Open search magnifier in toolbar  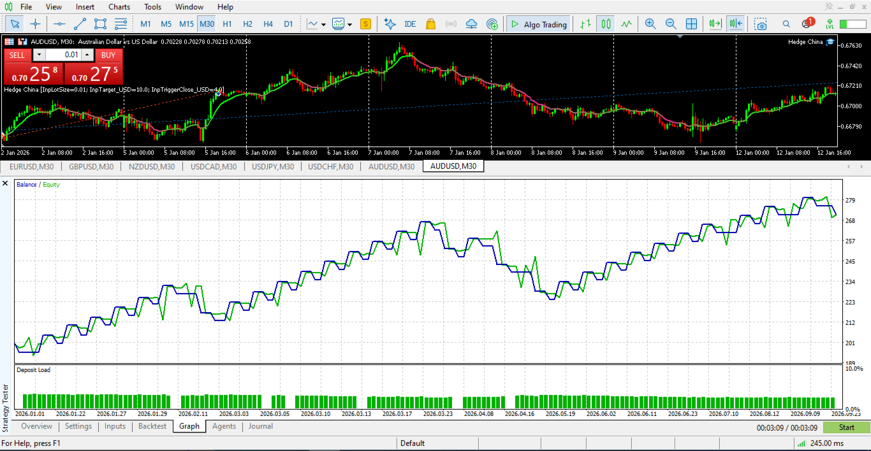[786, 24]
